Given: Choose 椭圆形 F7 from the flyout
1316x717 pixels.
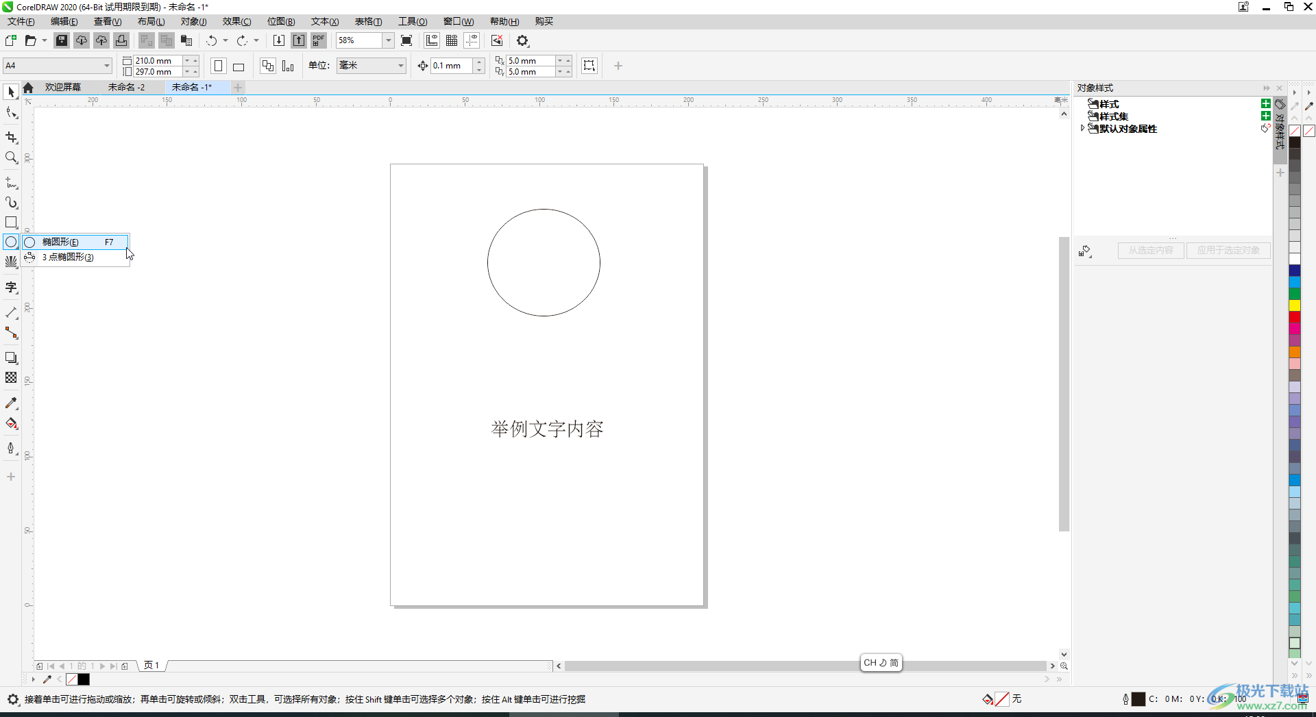Looking at the screenshot, I should tap(74, 242).
